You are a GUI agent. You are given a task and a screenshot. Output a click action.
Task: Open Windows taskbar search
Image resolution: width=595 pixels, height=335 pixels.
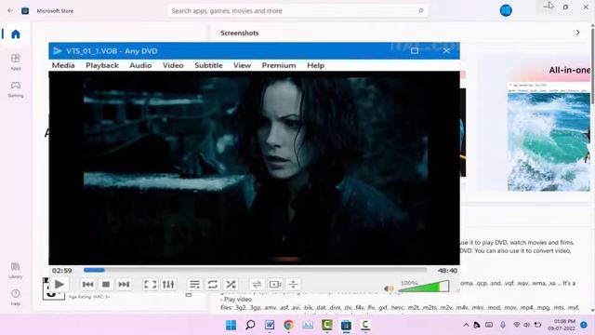(x=250, y=325)
